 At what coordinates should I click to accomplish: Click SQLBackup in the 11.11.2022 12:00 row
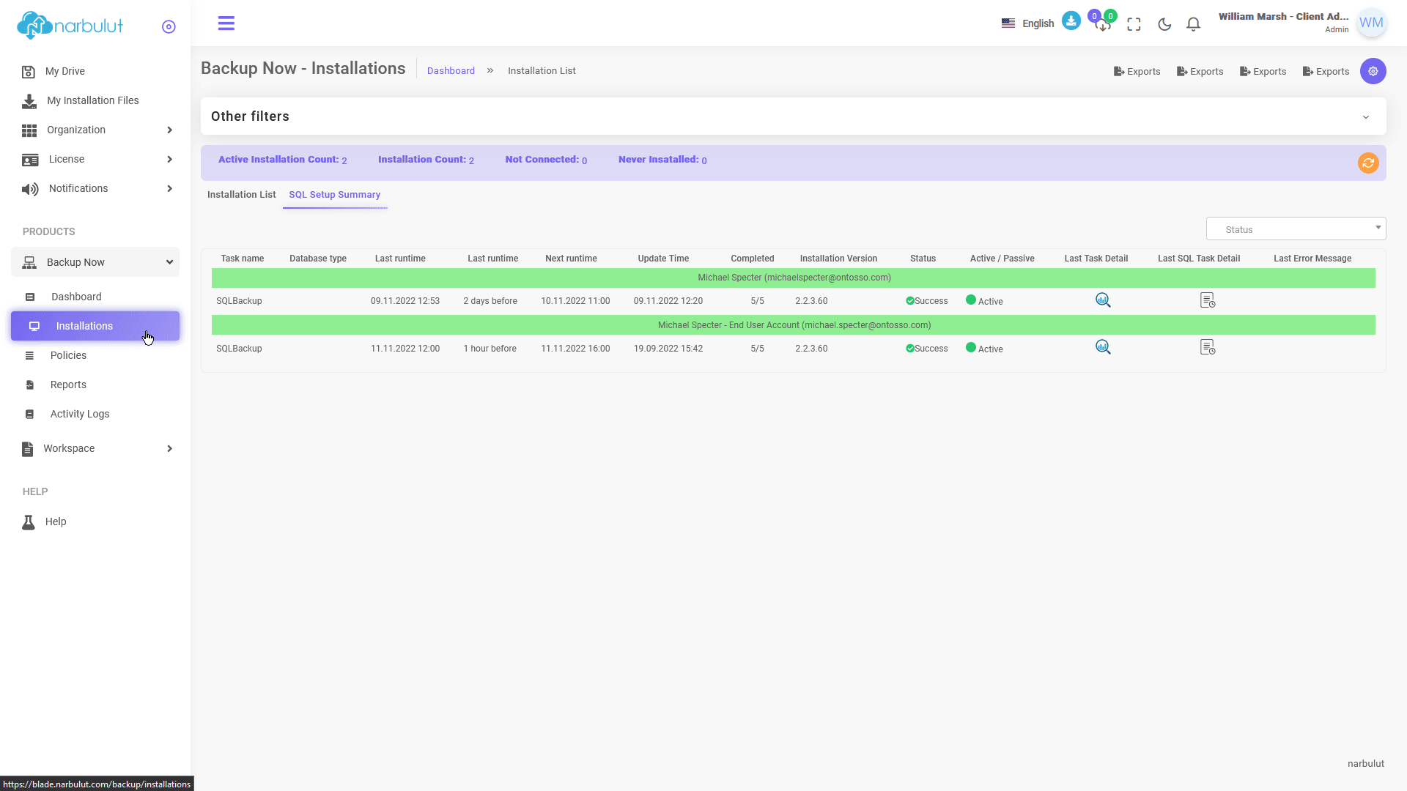click(239, 349)
